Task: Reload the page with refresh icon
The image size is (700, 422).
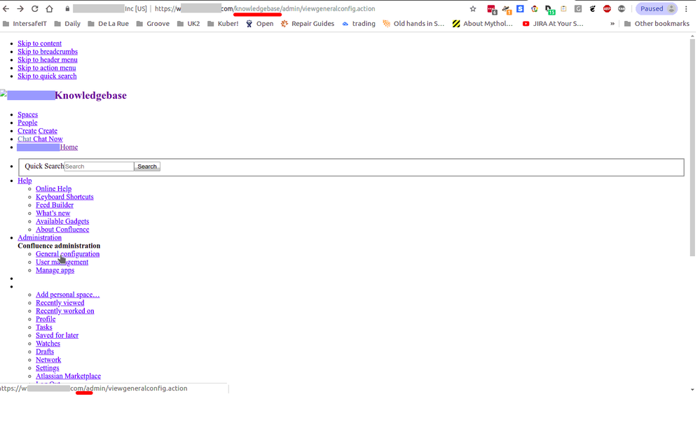Action: pos(35,9)
